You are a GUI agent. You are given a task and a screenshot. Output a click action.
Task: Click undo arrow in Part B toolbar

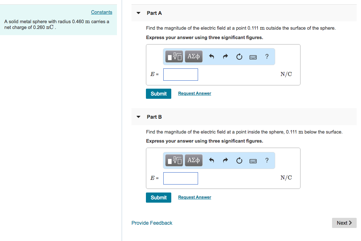(212, 160)
